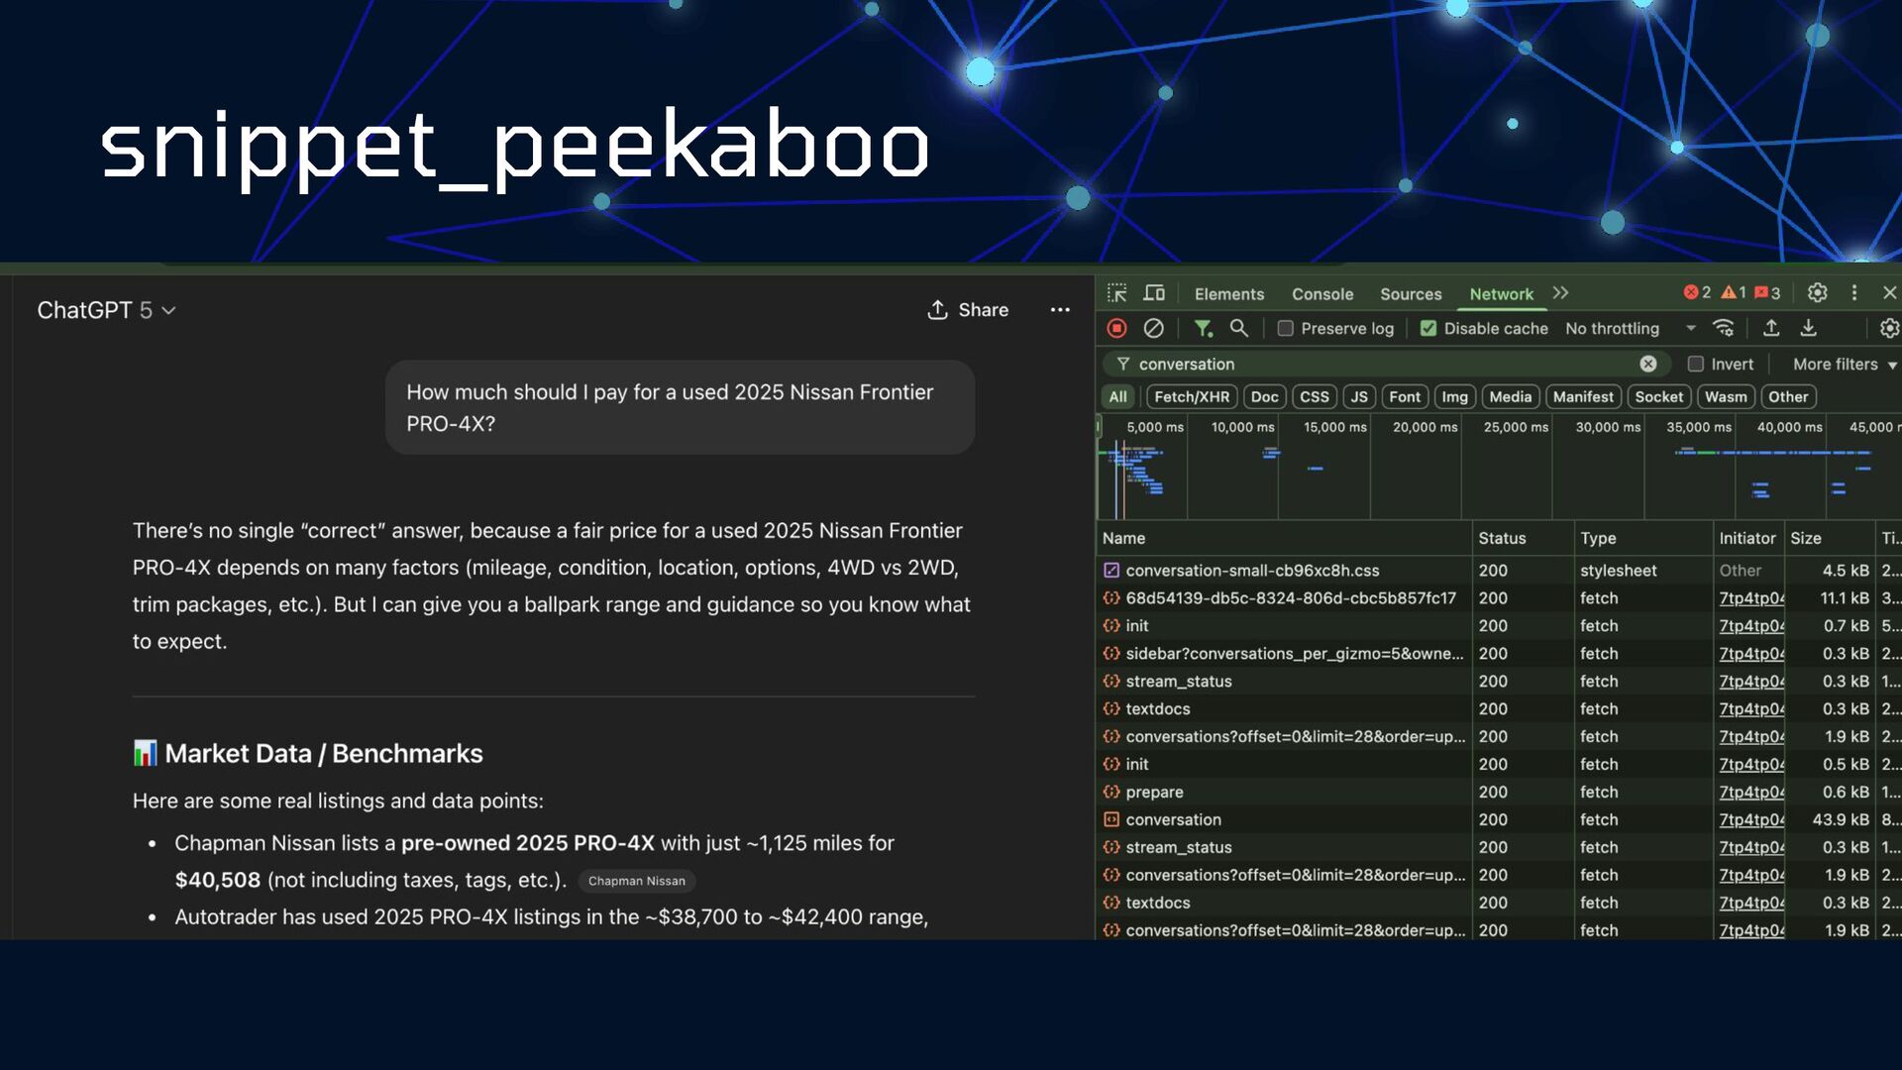The image size is (1902, 1070).
Task: Open the No throttling dropdown
Action: (x=1630, y=328)
